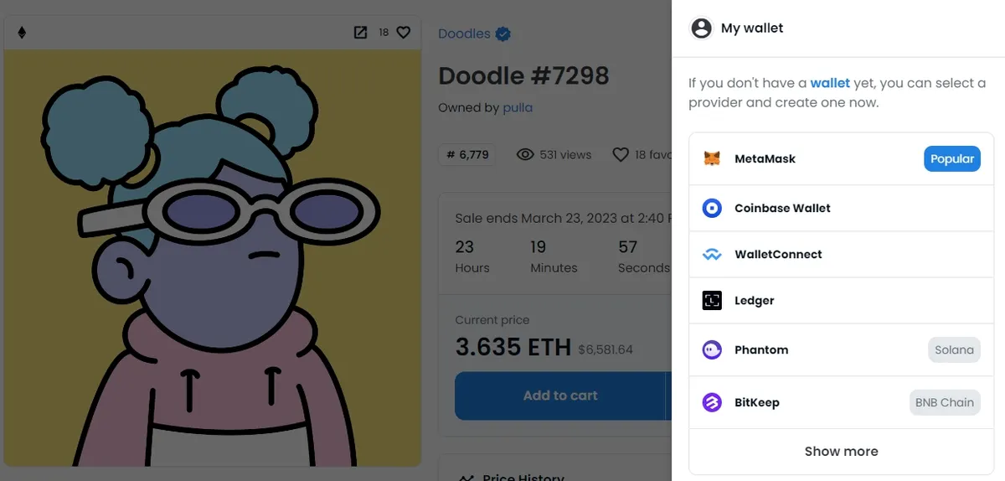Click the MetaMask fox icon
This screenshot has width=1005, height=481.
tap(712, 158)
